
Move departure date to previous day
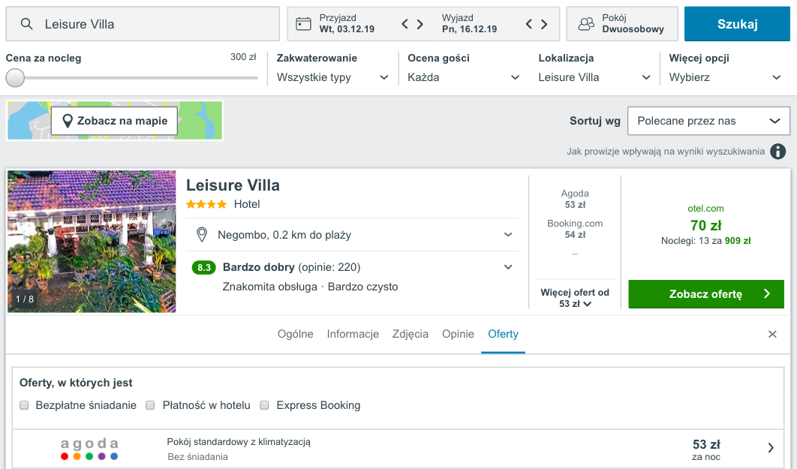coord(528,24)
